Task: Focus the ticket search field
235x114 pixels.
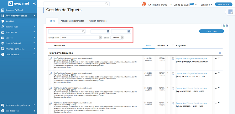Action: [67, 31]
